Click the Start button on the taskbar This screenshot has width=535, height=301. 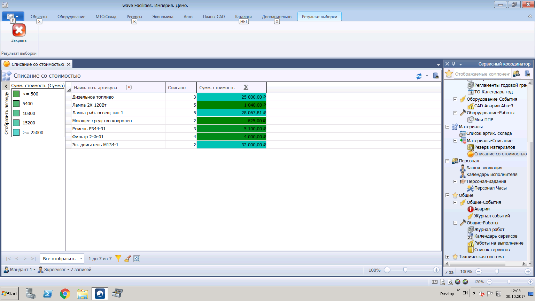point(10,293)
